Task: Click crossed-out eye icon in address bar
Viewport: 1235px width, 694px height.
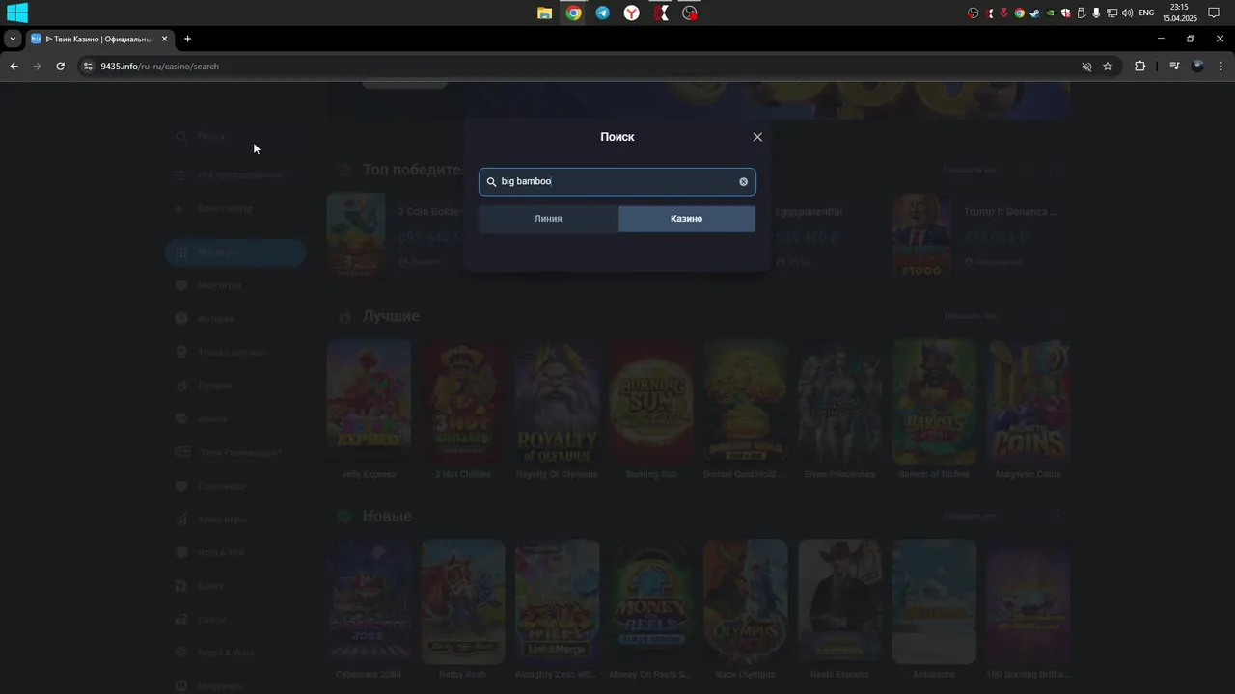Action: [x=1086, y=67]
